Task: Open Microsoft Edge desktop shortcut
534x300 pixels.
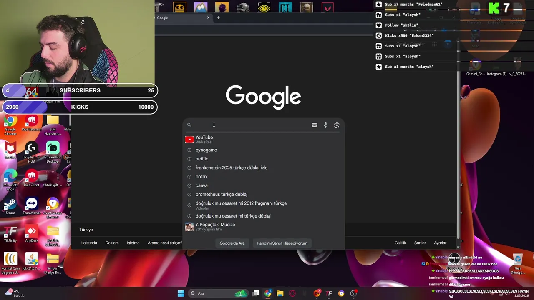Action: (10, 180)
